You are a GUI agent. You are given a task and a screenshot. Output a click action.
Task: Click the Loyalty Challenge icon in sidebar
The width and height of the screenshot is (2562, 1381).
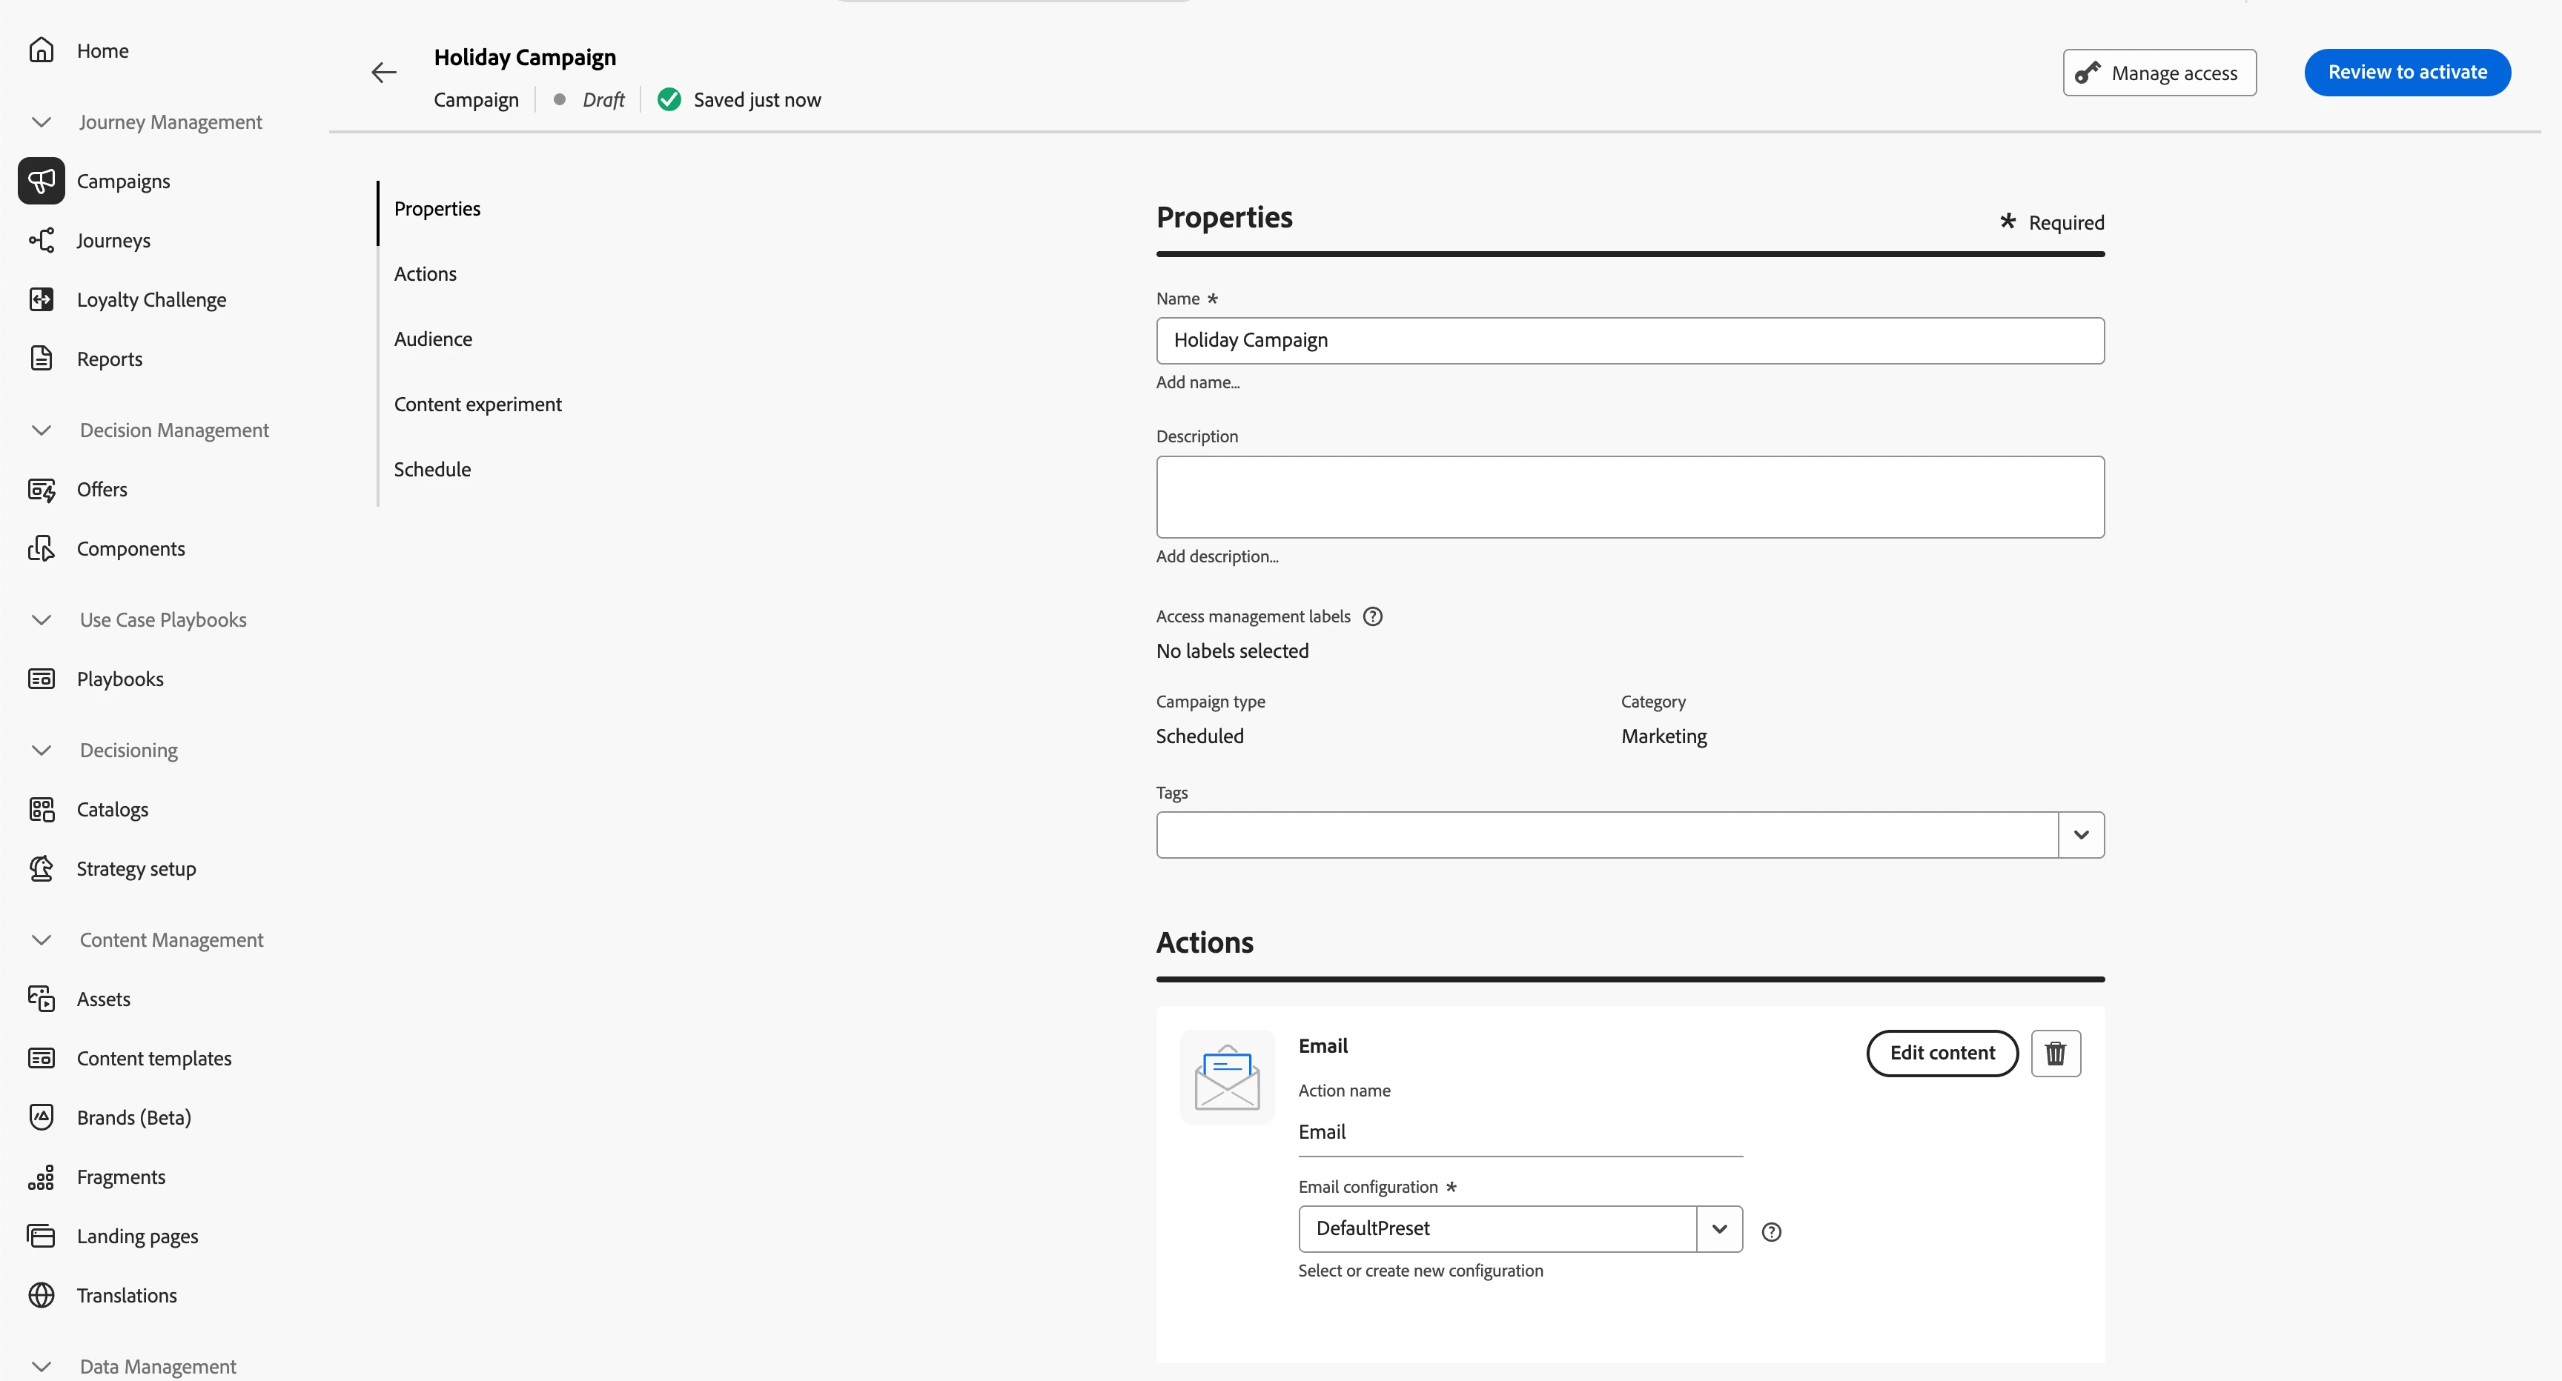(42, 299)
